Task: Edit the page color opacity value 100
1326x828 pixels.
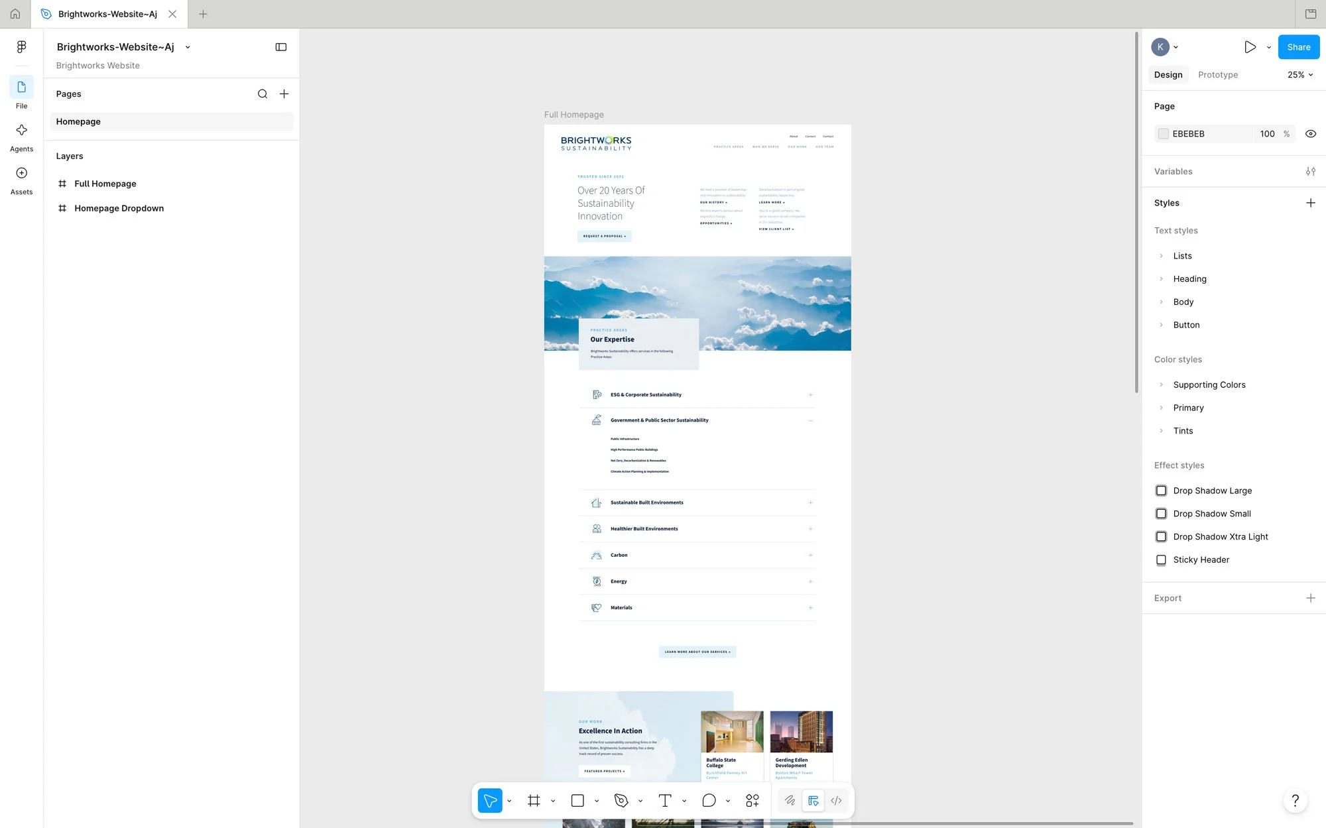Action: click(1268, 134)
